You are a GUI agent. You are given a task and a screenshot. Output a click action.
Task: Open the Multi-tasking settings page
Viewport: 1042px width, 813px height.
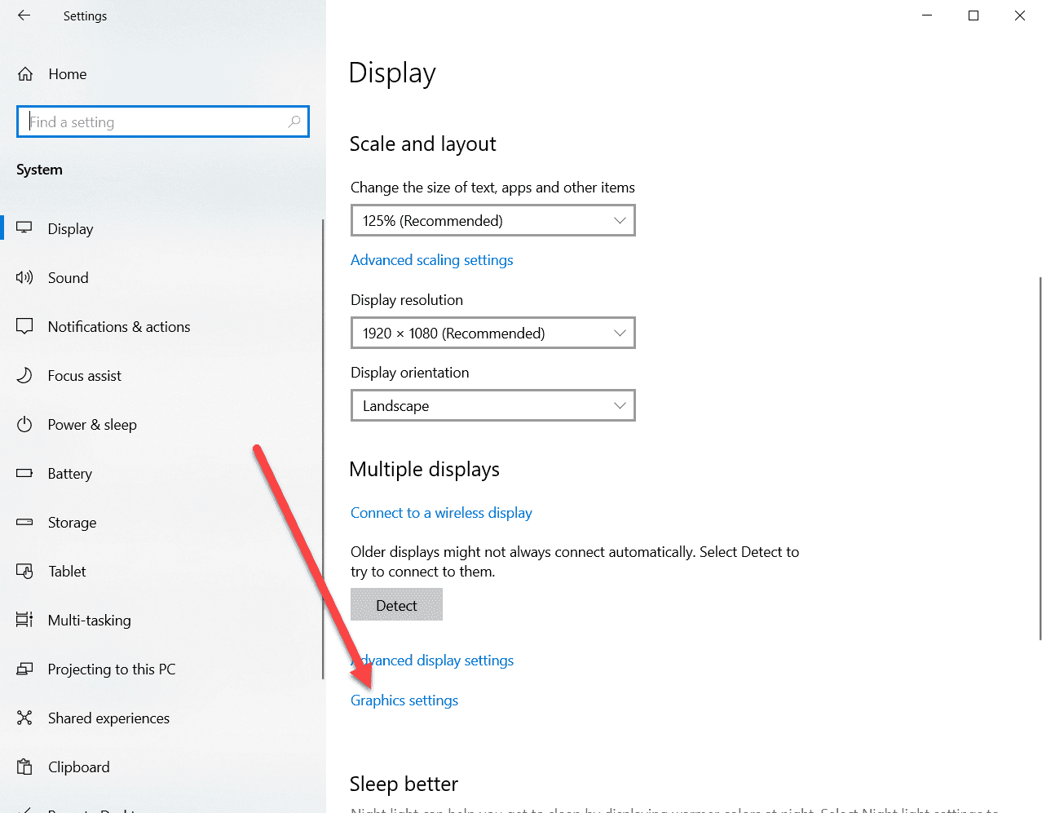click(x=89, y=621)
